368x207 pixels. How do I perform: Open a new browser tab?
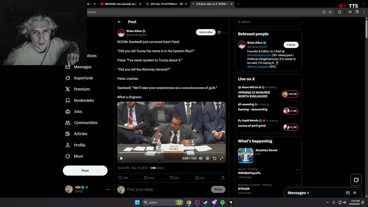coord(238,4)
